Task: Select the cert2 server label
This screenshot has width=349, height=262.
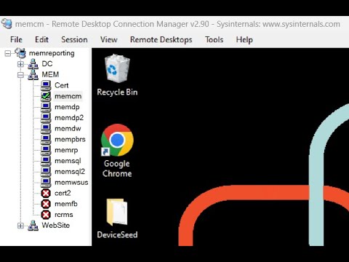Action: [63, 193]
